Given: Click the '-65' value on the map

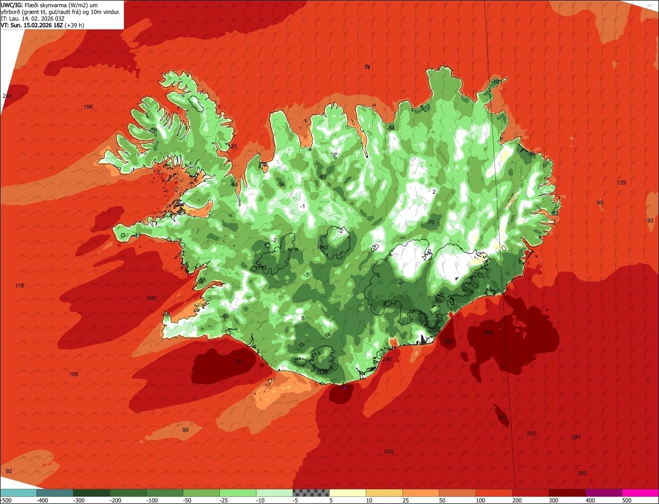Looking at the screenshot, I should pyautogui.click(x=224, y=316).
